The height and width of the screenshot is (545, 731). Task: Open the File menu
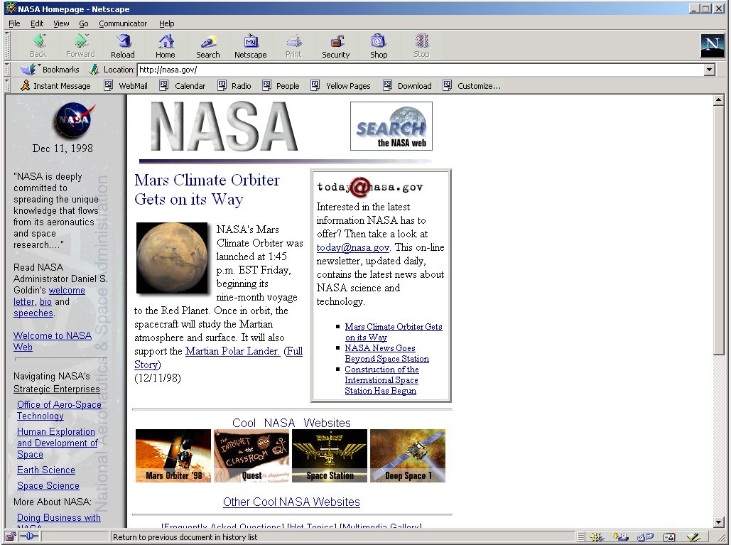[14, 23]
